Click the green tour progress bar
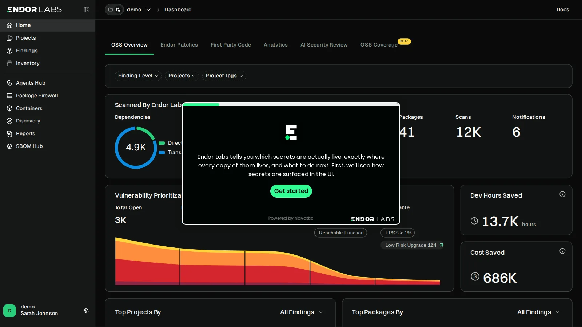582x327 pixels. 201,104
